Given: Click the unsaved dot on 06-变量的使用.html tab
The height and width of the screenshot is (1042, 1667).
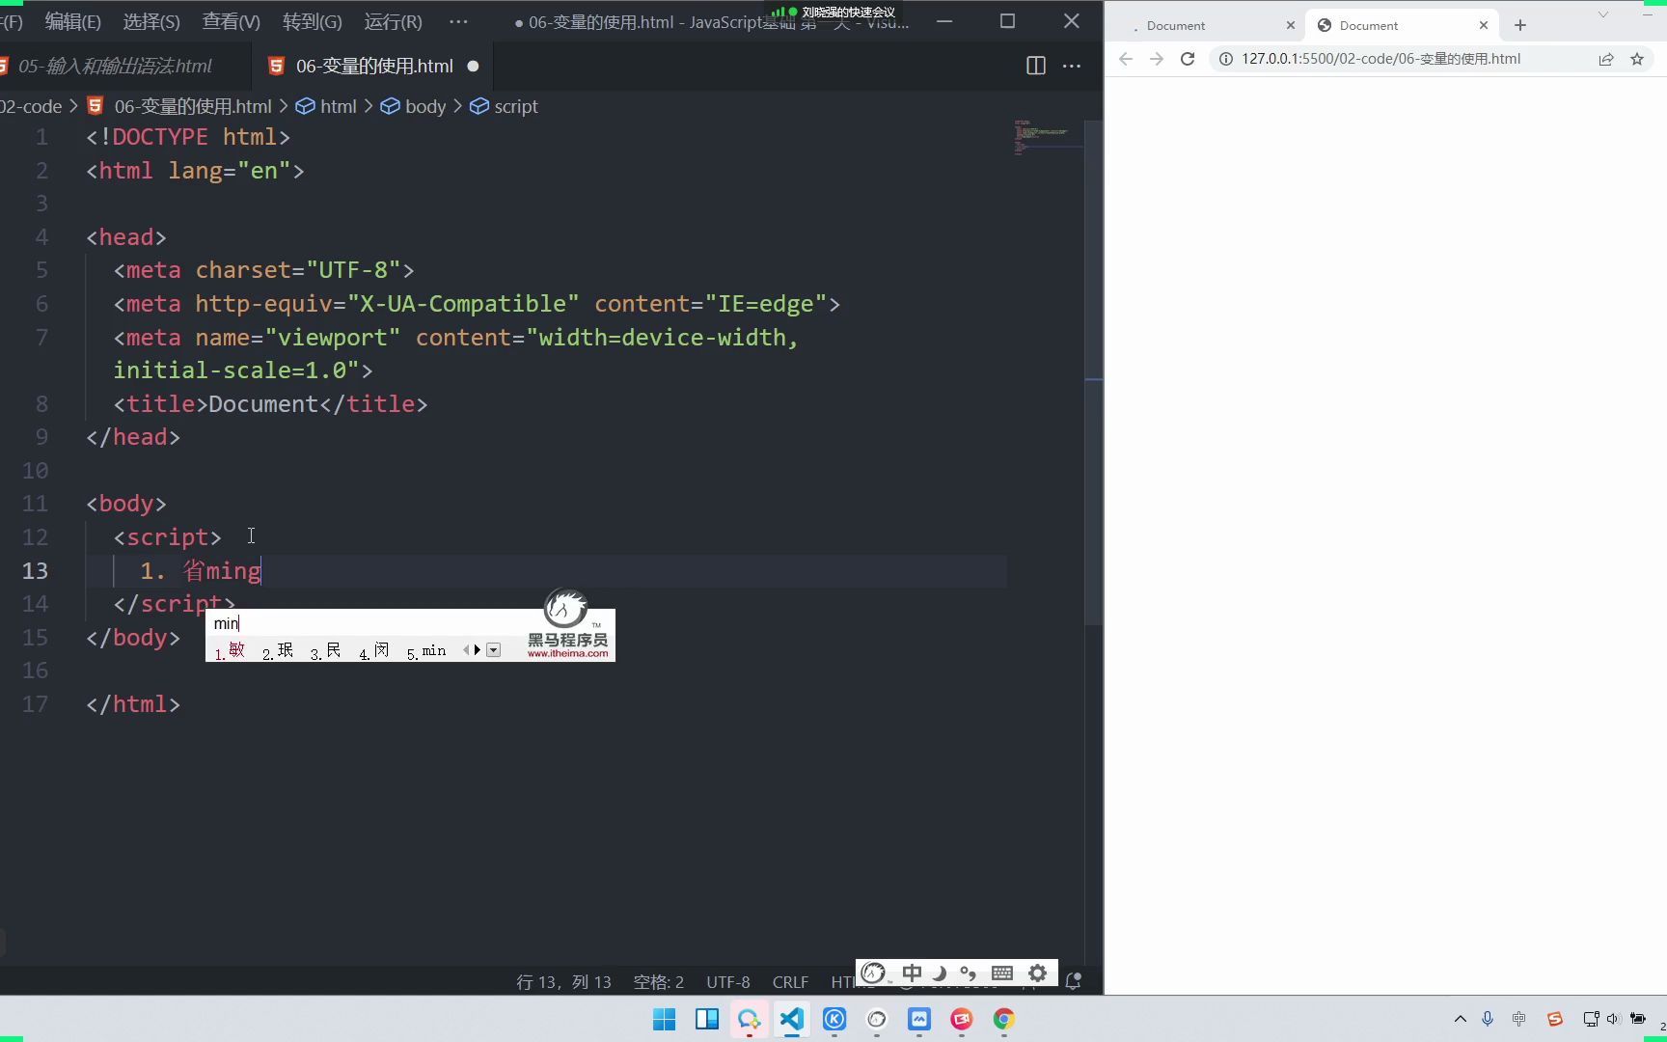Looking at the screenshot, I should 473,66.
